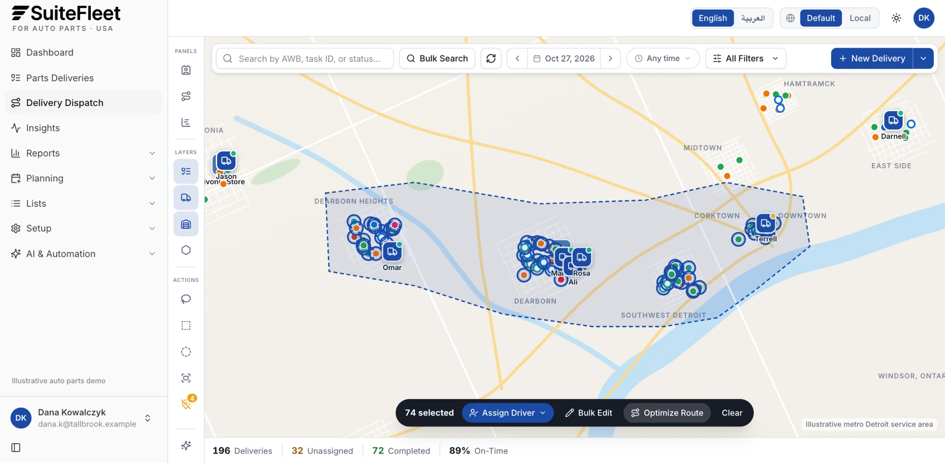Click the focus-frame action icon
This screenshot has width=945, height=463.
[x=186, y=378]
